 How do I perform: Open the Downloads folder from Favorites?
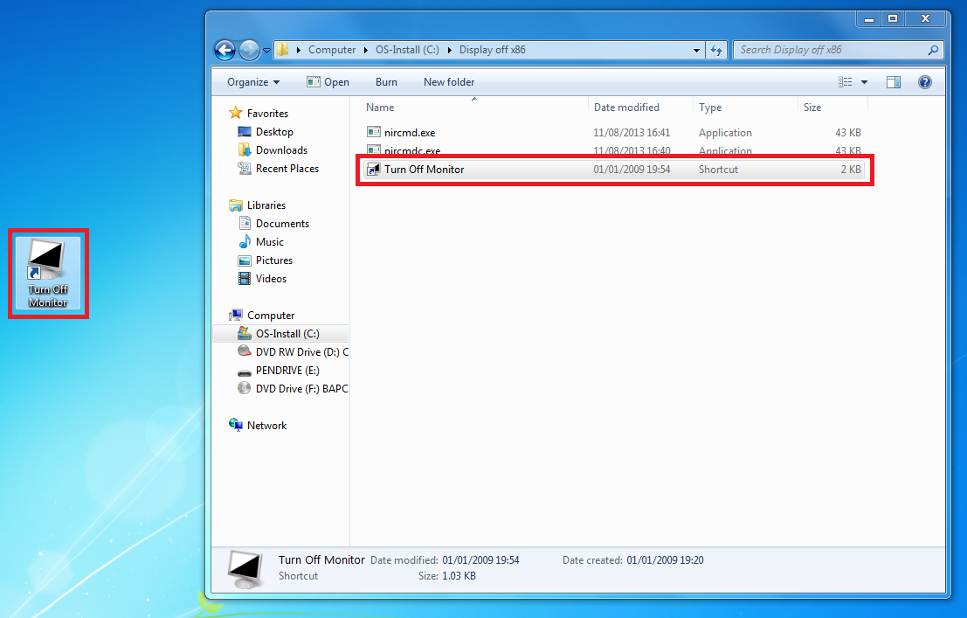pyautogui.click(x=280, y=149)
